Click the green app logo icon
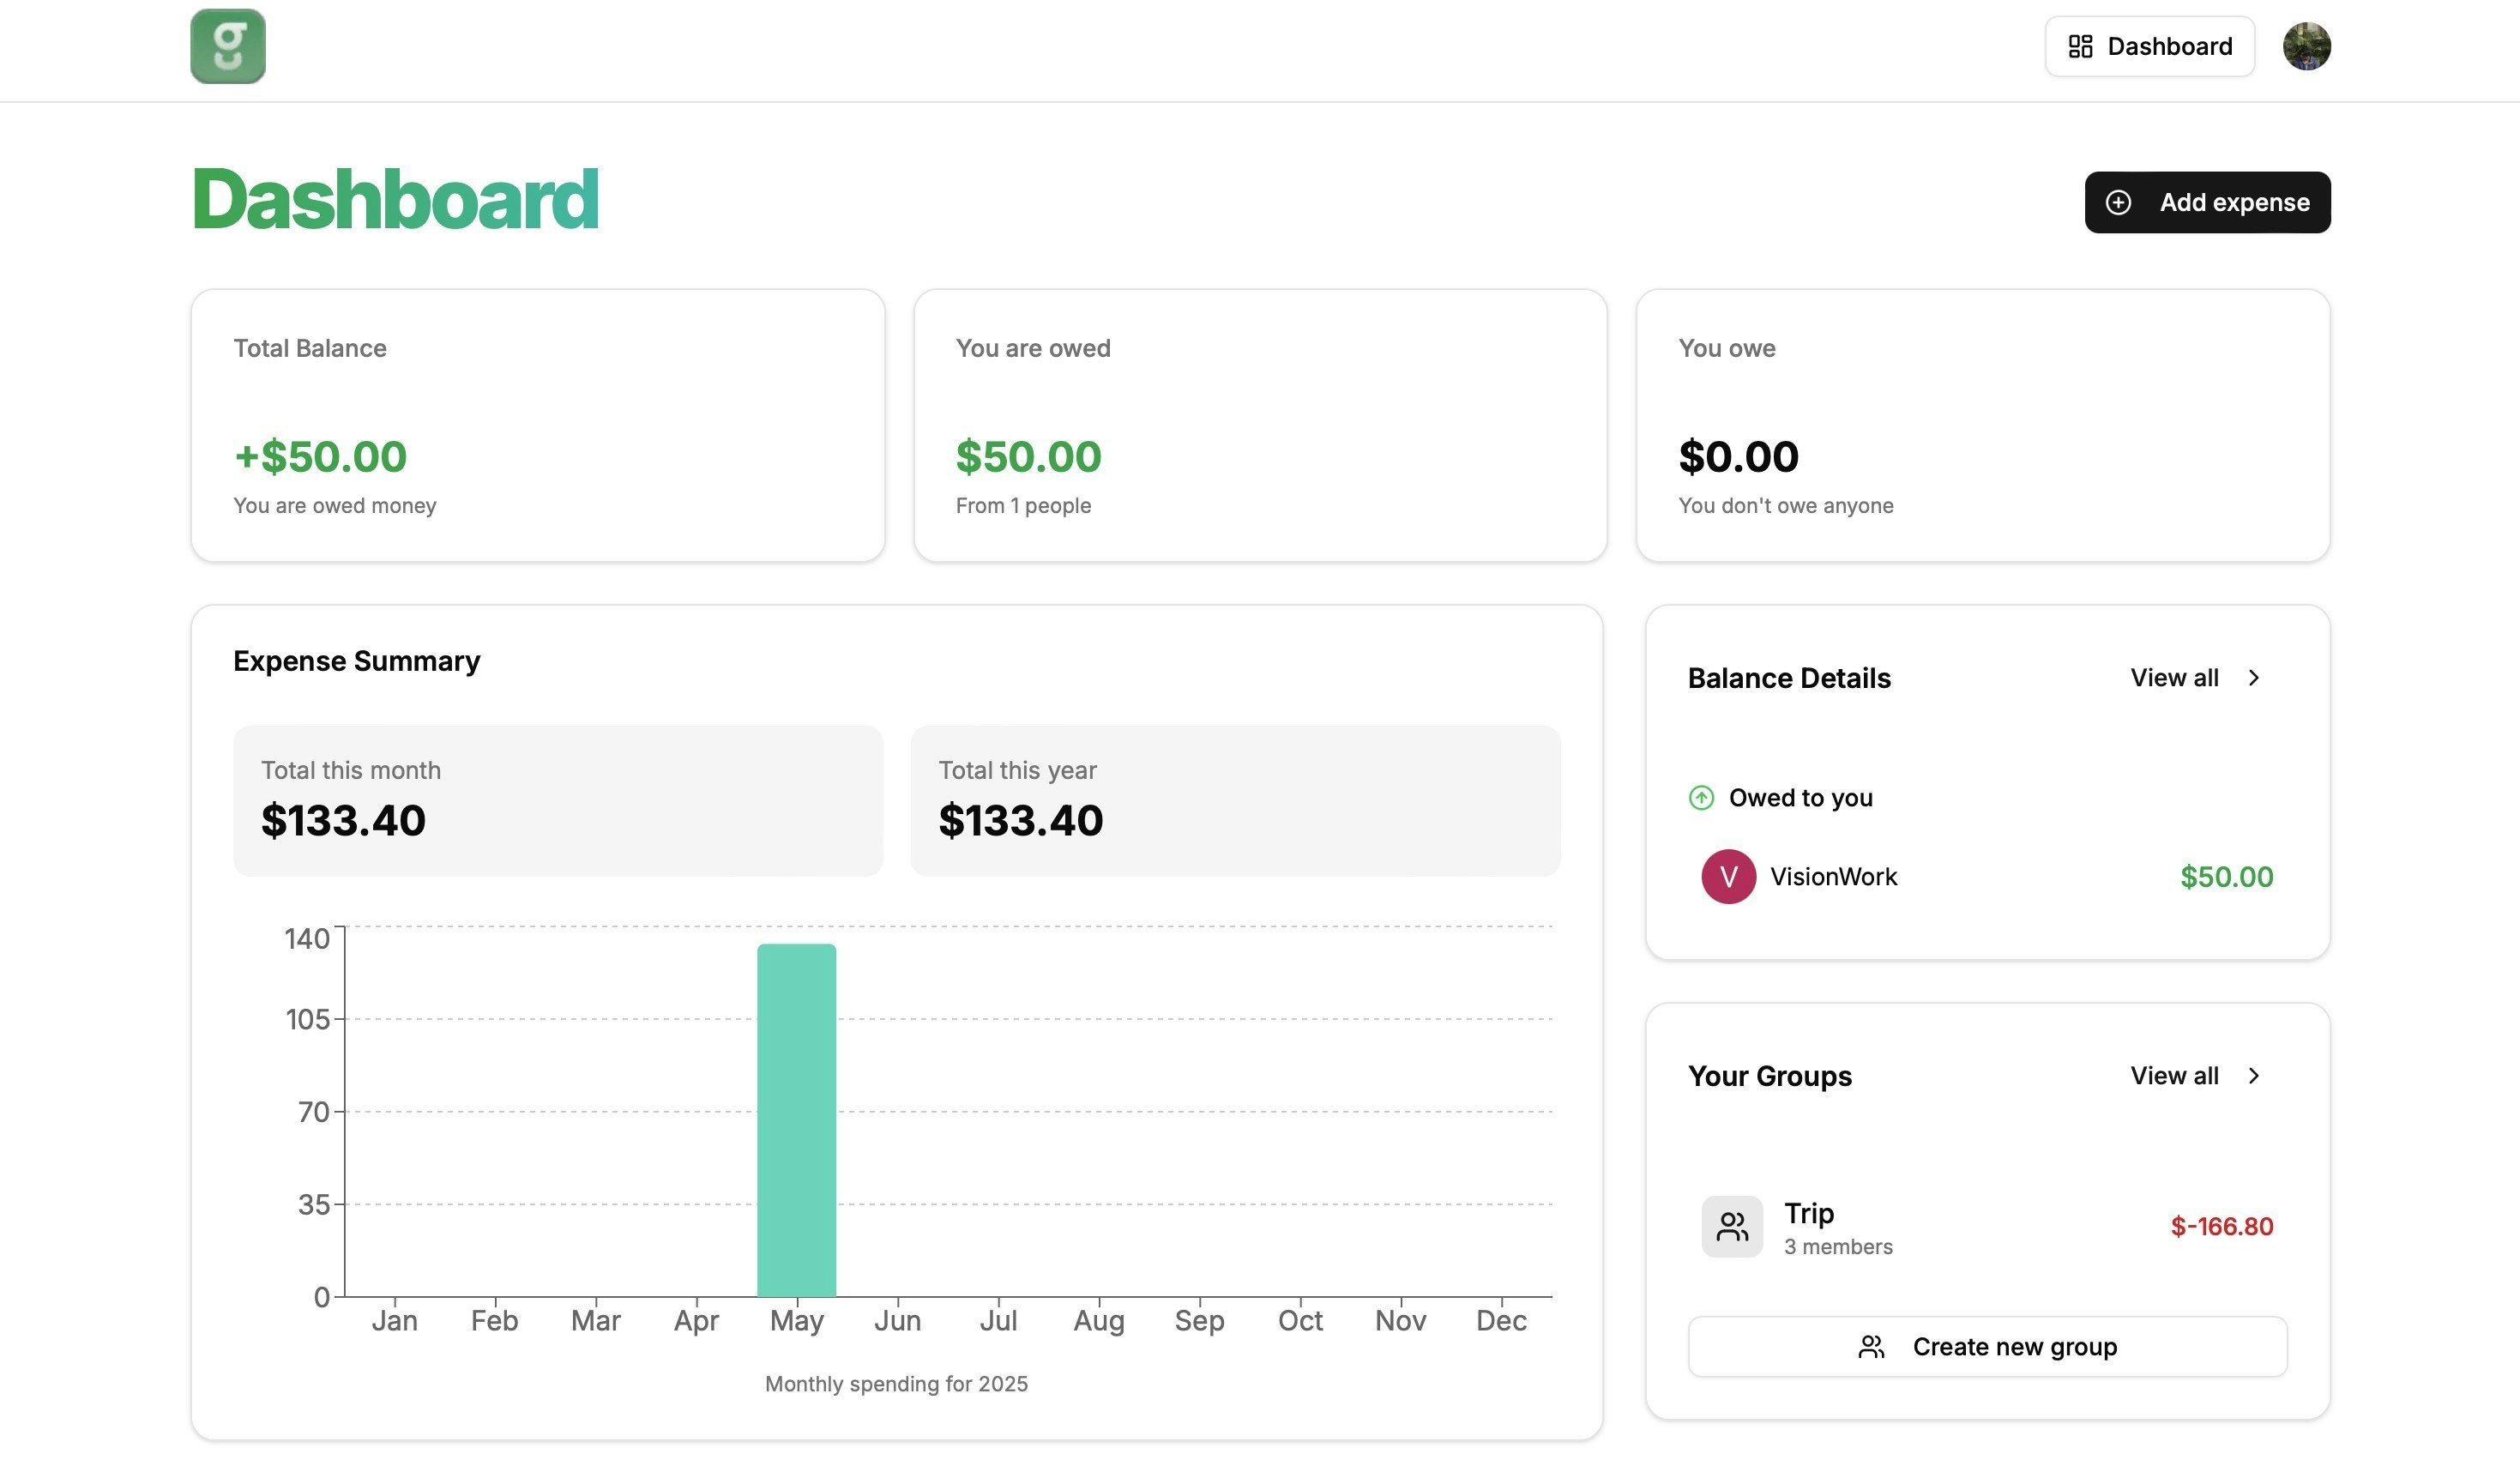2520x1478 pixels. click(228, 46)
